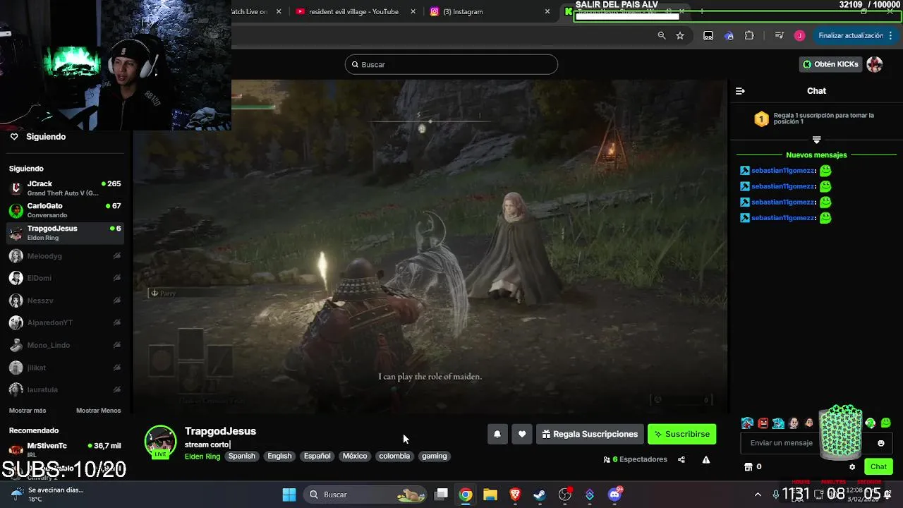Report the stream via warning triangle
Screen dimensions: 903x508
point(706,459)
